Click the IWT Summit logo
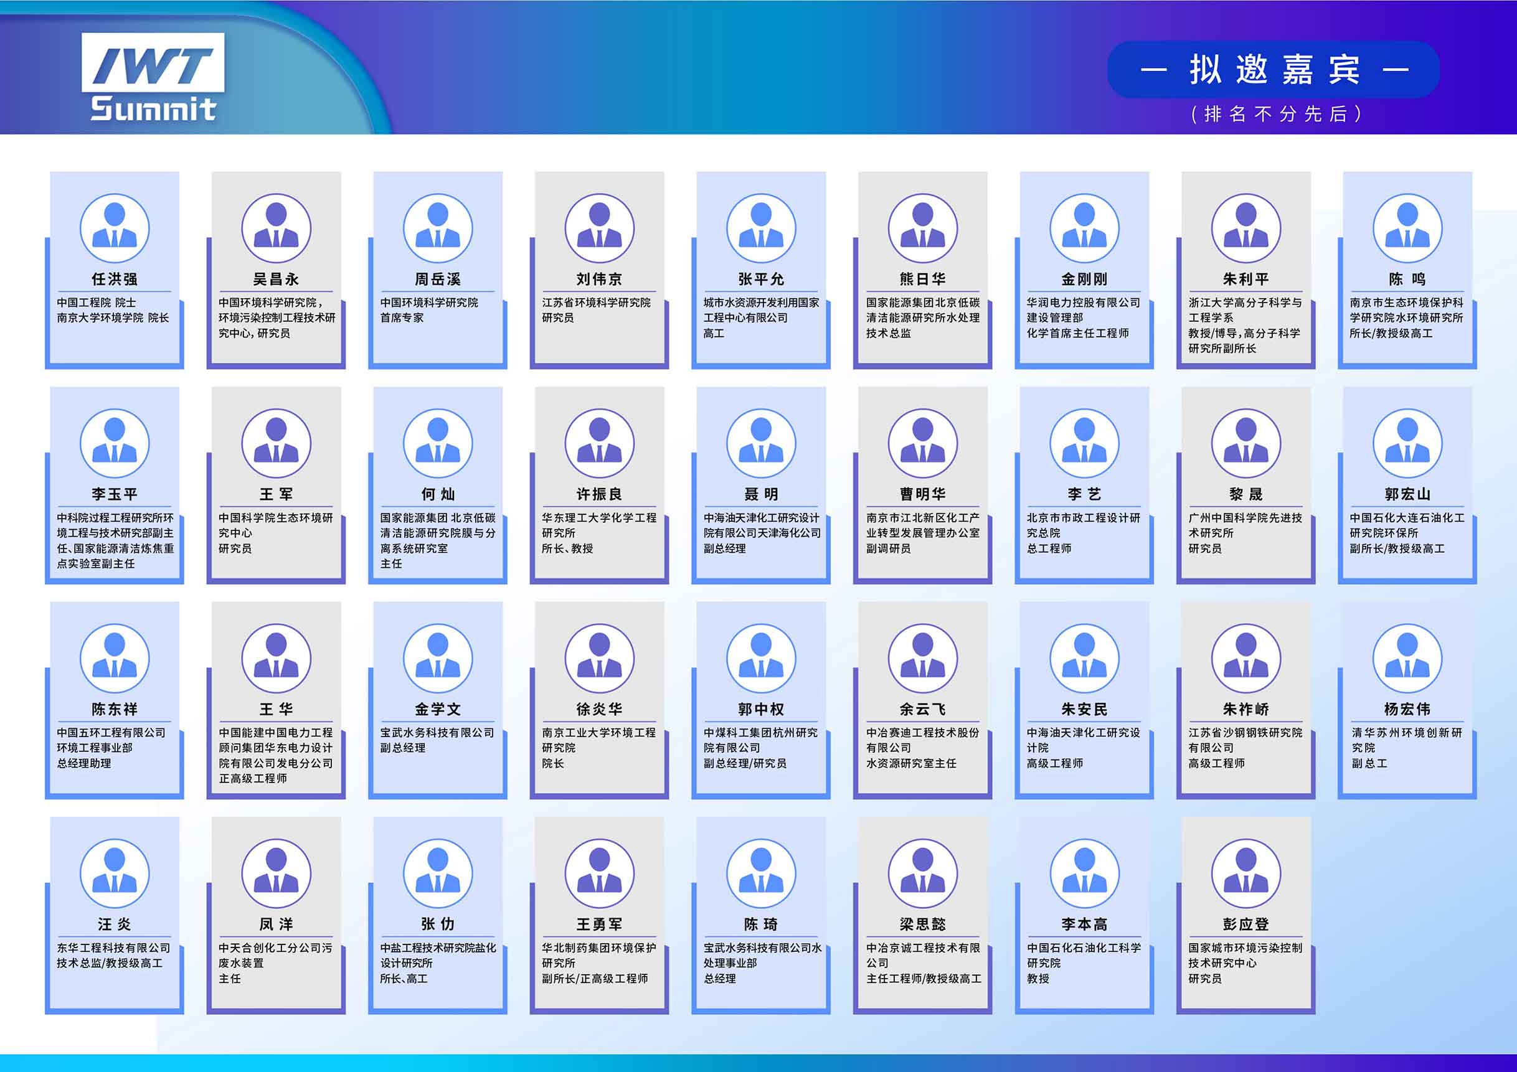1517x1072 pixels. [153, 77]
